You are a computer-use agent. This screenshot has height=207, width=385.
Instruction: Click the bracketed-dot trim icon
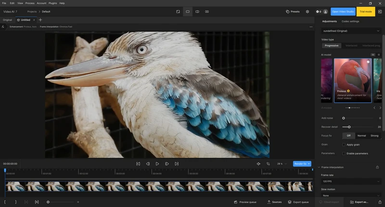(37, 202)
